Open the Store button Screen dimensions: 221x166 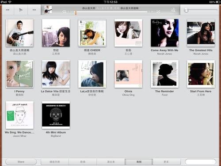21,162
